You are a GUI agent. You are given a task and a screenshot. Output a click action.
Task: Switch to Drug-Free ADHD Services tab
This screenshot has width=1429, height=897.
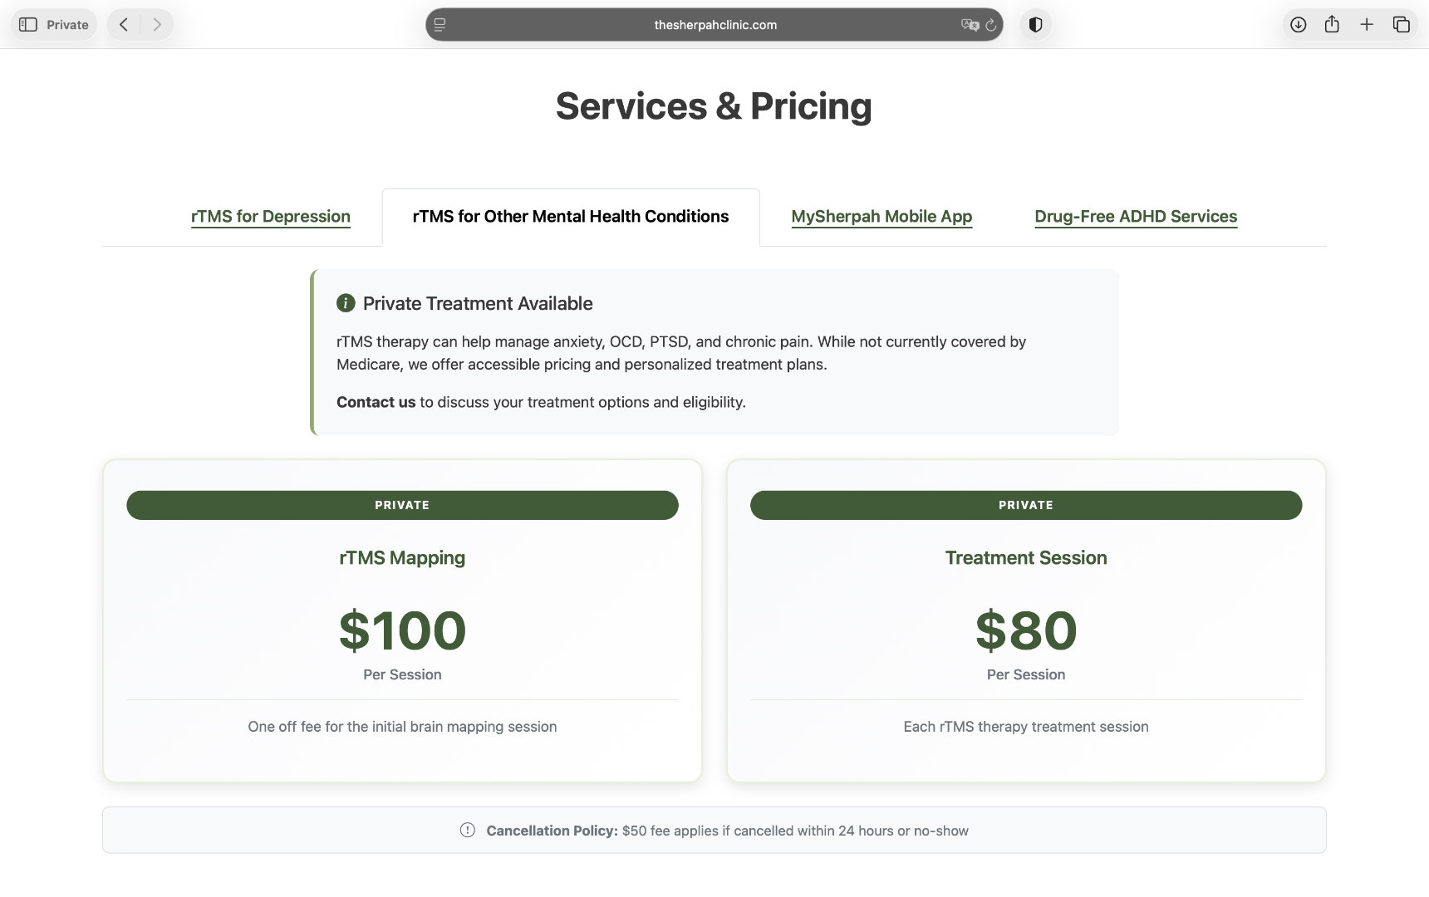click(x=1136, y=217)
